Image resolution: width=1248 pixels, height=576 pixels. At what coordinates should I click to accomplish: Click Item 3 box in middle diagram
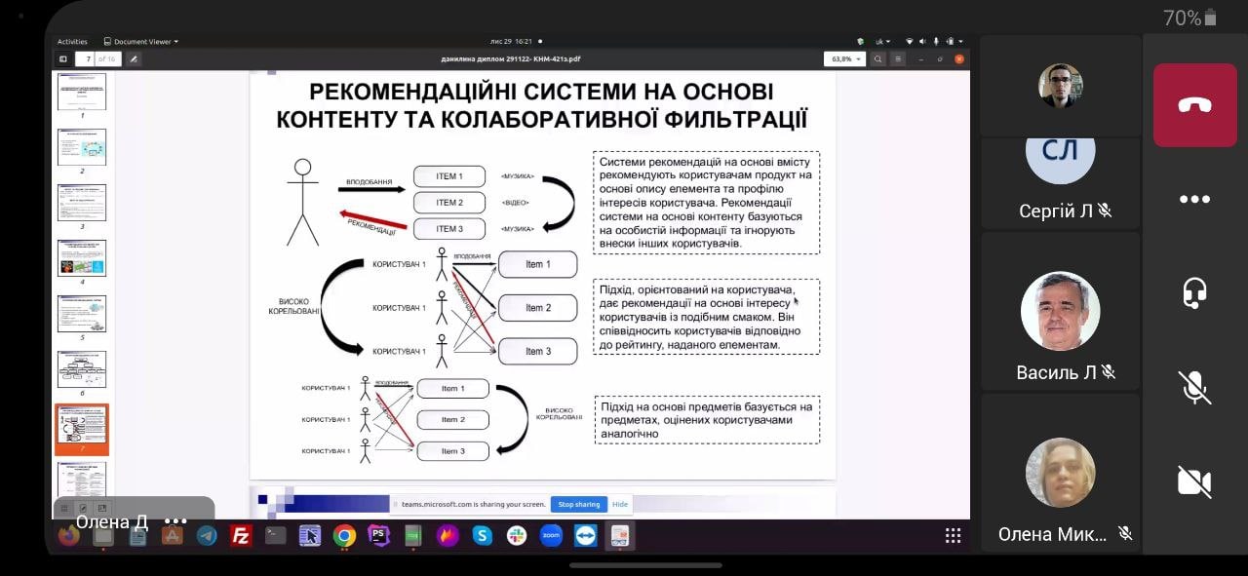(x=538, y=351)
